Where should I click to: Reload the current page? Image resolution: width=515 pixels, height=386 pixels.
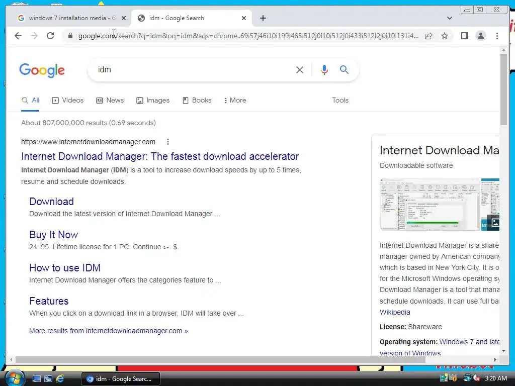(x=50, y=36)
